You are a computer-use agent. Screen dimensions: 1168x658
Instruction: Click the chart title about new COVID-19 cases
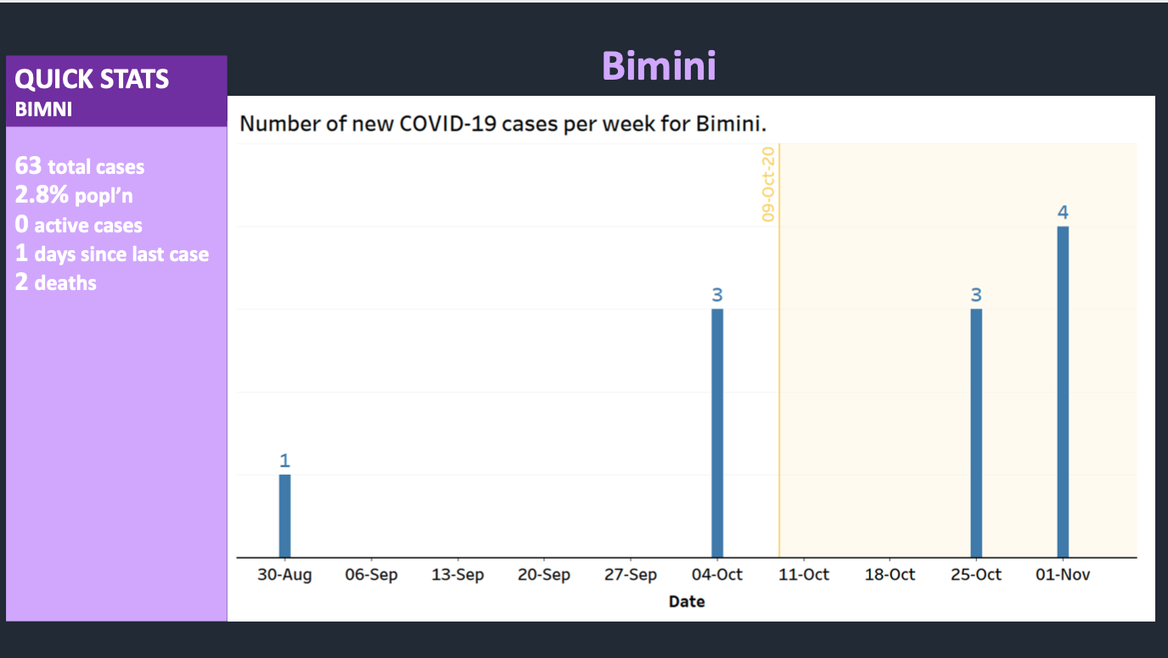(503, 124)
